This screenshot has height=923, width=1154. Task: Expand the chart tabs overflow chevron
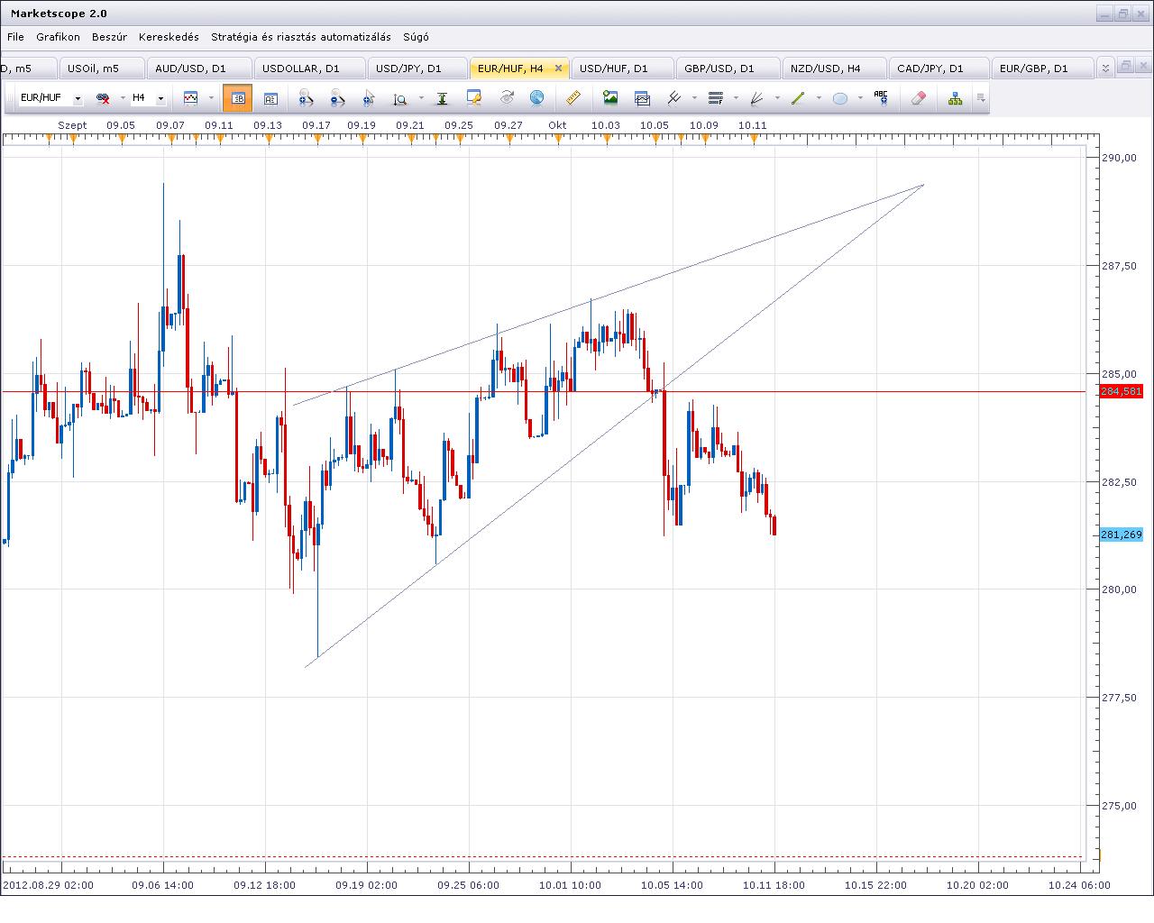(1105, 69)
